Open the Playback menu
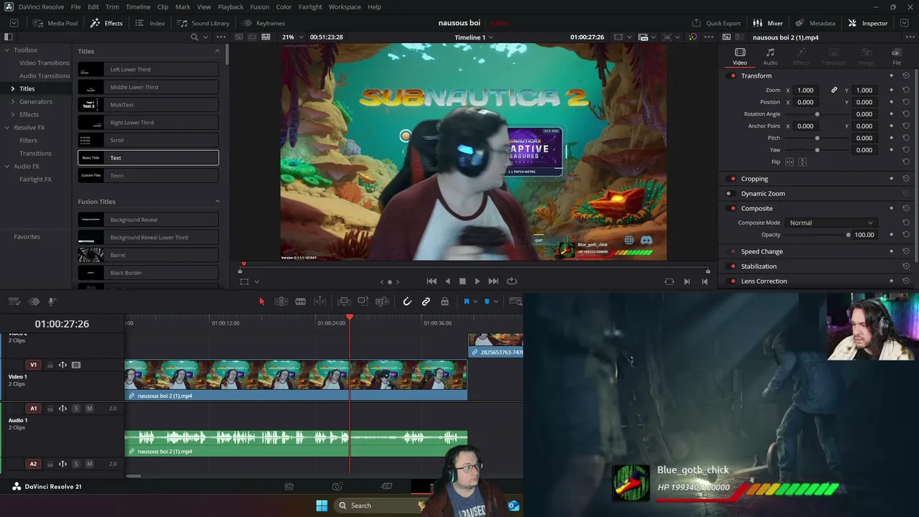919x517 pixels. pos(230,7)
